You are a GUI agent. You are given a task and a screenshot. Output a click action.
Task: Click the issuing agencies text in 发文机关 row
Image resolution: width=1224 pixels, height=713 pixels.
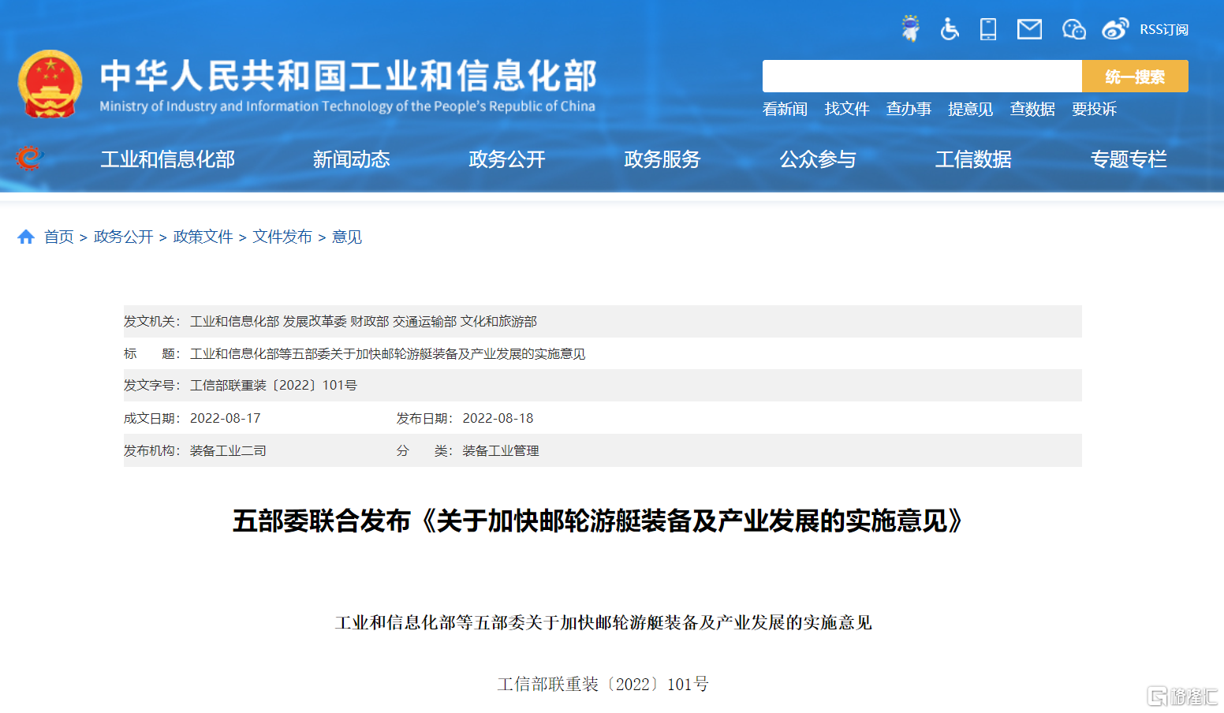click(x=364, y=322)
